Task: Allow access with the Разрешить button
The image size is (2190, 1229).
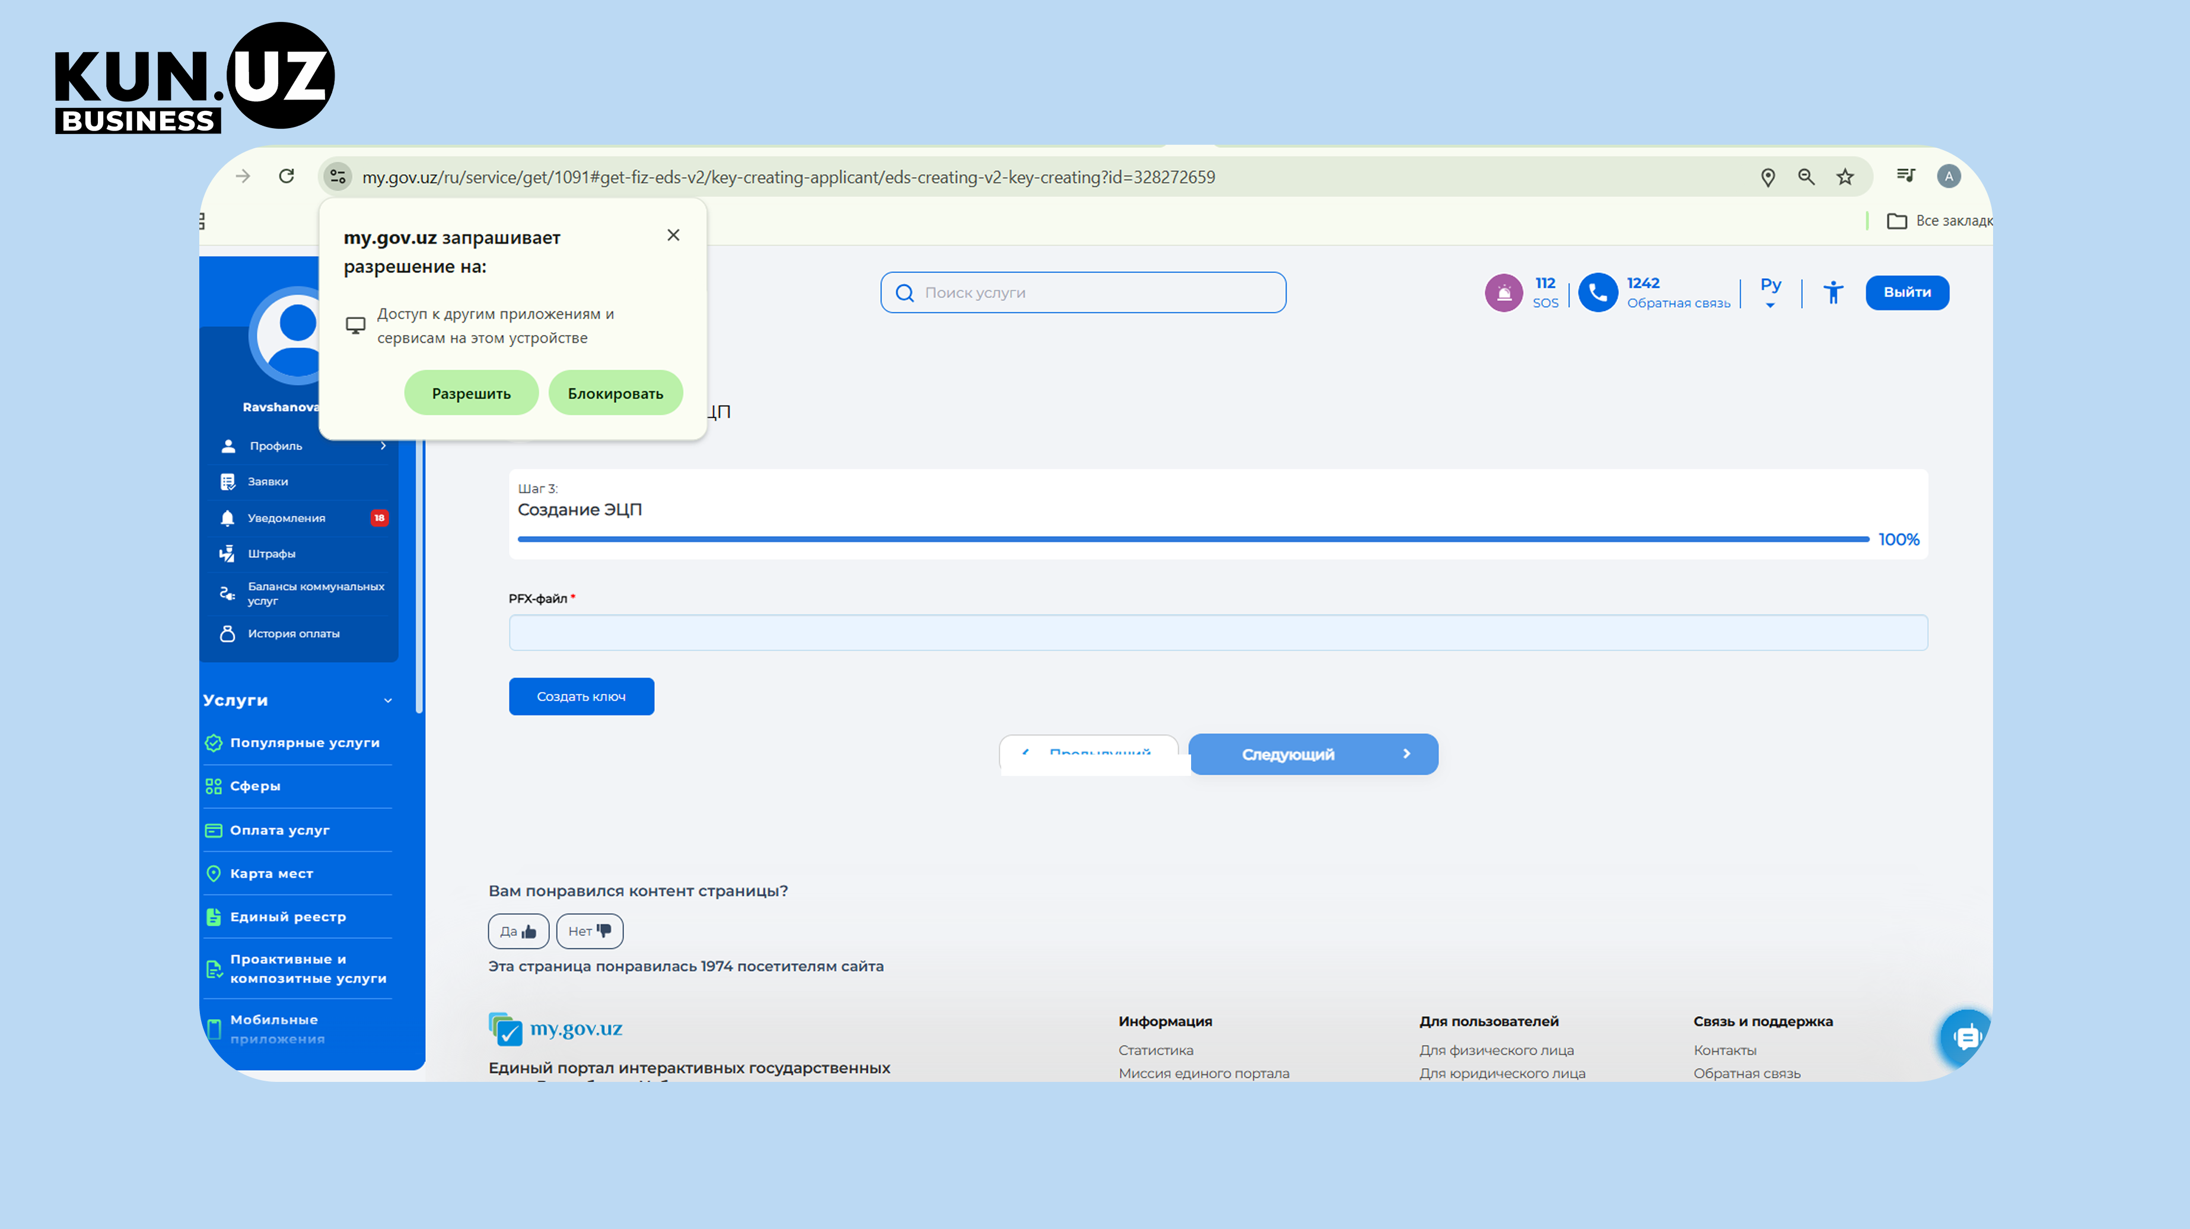Action: point(471,393)
